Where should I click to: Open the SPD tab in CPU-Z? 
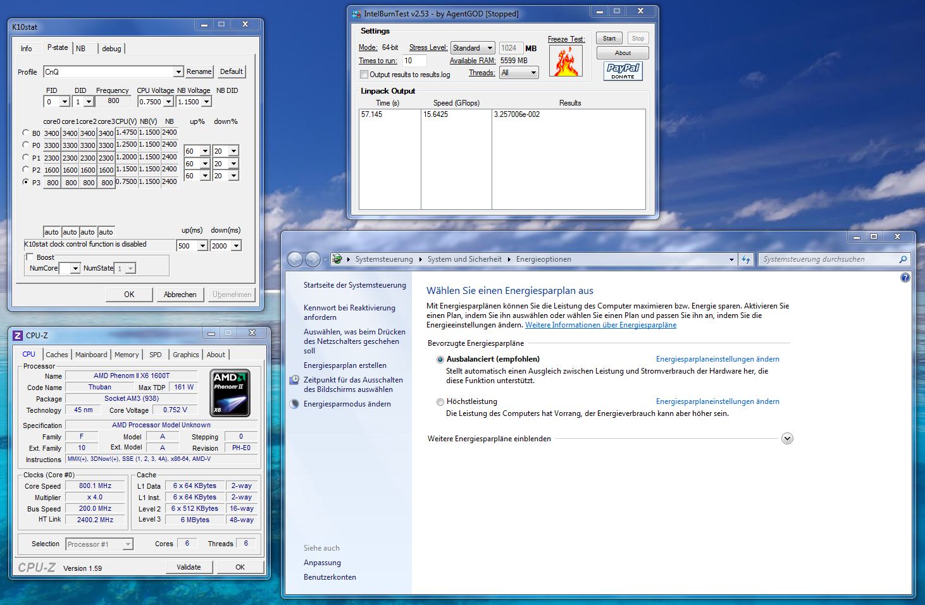pyautogui.click(x=156, y=355)
